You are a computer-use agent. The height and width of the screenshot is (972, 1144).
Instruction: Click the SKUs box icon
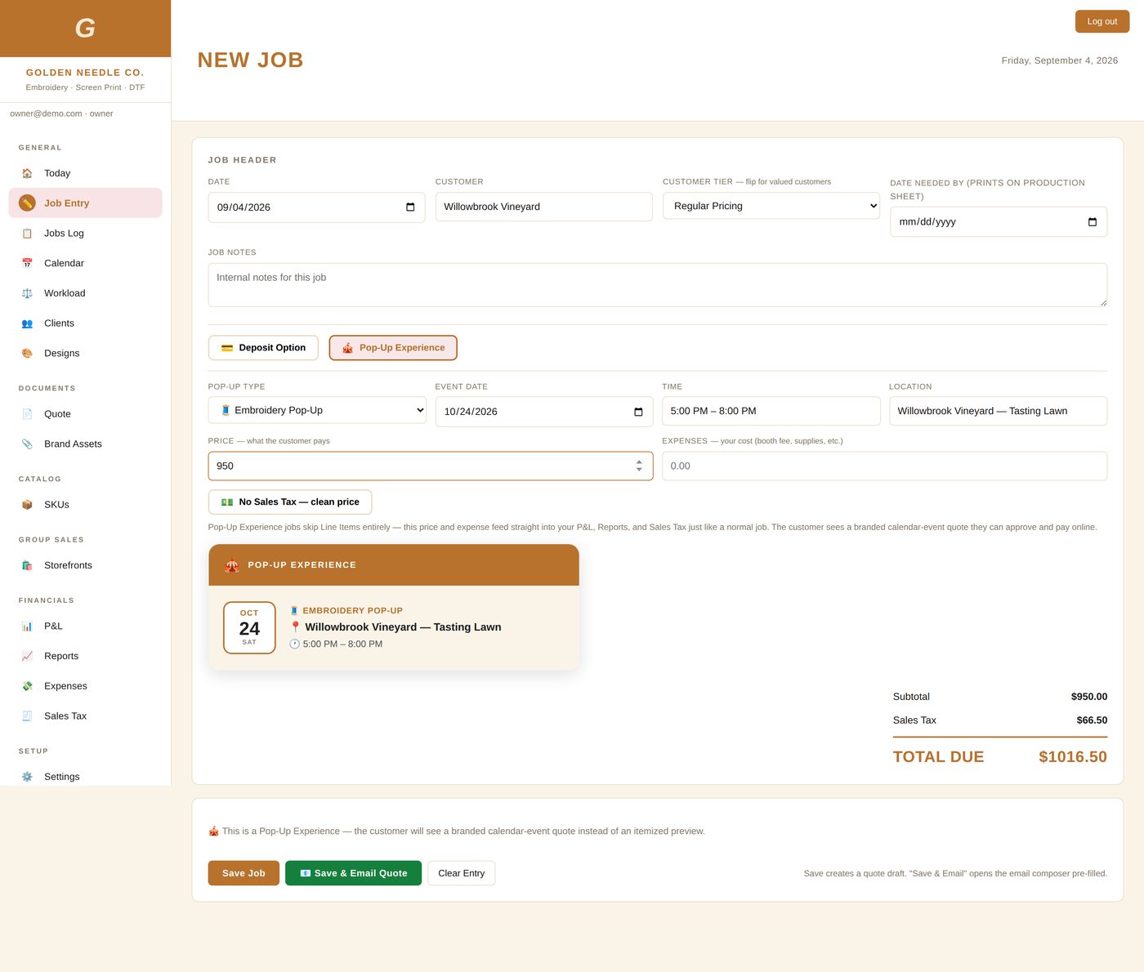coord(27,505)
